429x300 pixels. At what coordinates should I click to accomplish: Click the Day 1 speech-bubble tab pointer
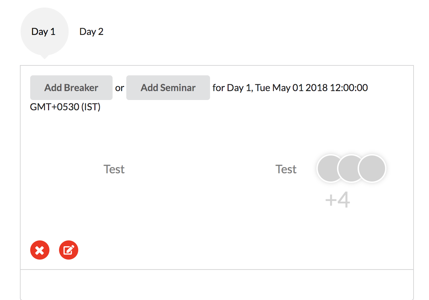tap(44, 57)
